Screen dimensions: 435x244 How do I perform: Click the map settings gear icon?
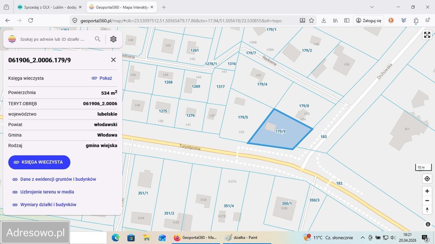pyautogui.click(x=114, y=39)
